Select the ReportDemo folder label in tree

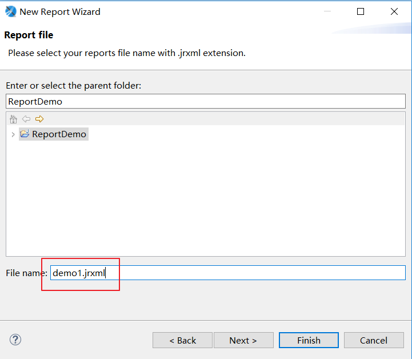pos(59,134)
